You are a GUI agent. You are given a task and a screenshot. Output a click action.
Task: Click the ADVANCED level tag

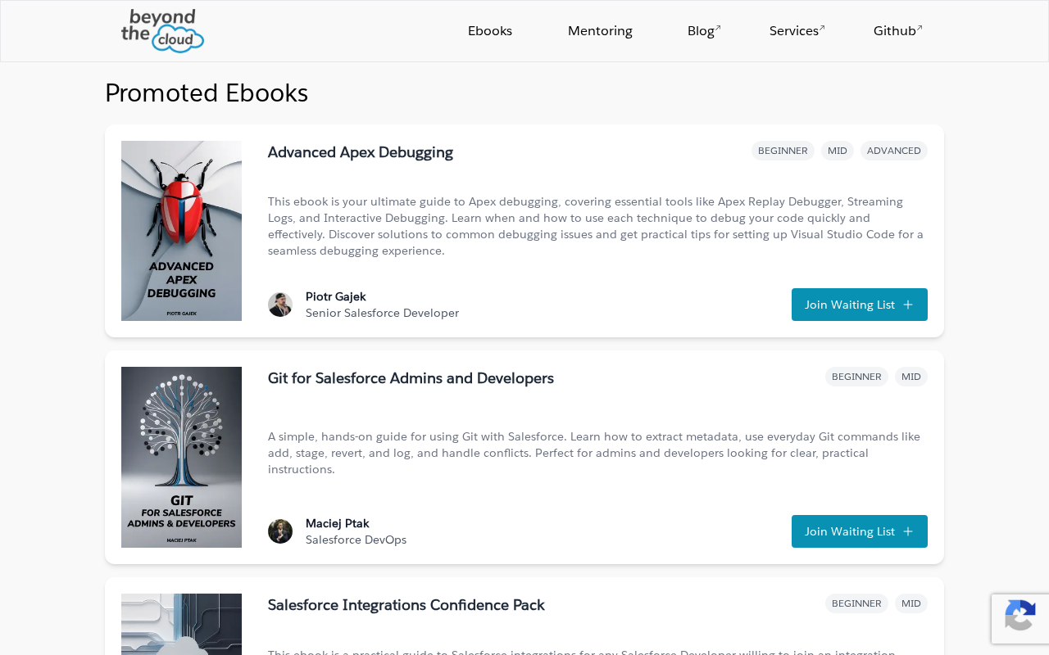point(893,151)
